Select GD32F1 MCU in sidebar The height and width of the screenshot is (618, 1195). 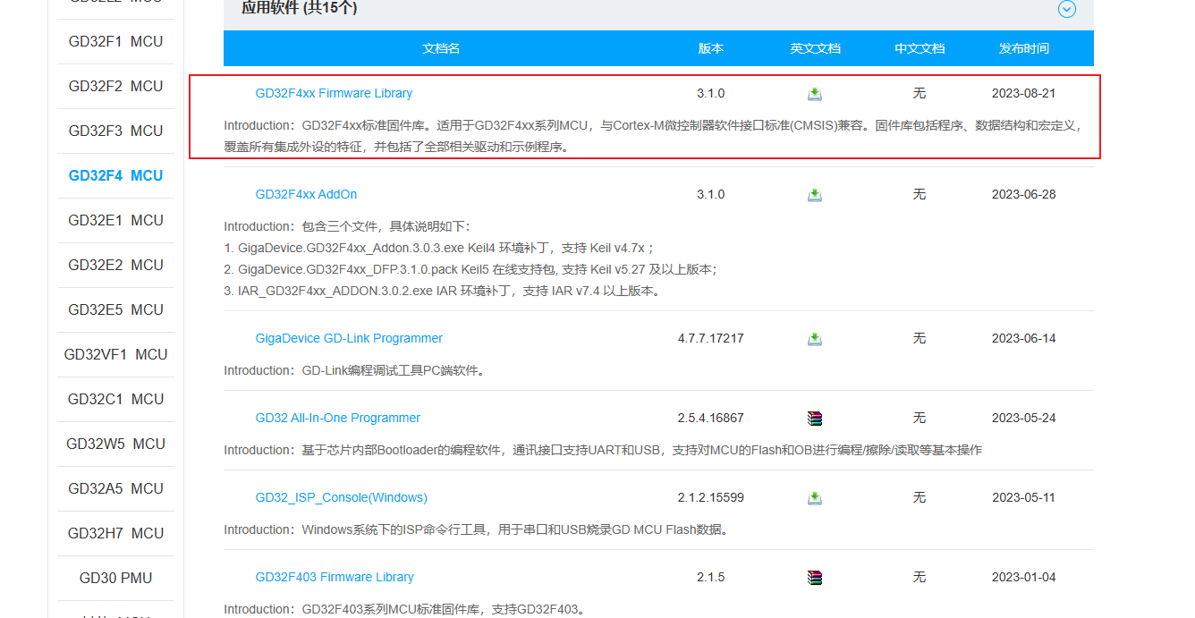116,41
